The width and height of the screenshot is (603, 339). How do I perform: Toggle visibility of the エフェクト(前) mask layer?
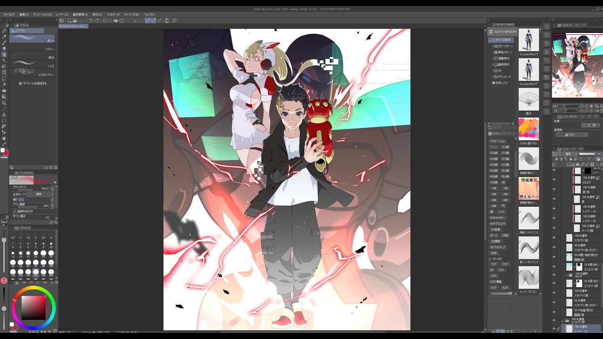point(554,266)
